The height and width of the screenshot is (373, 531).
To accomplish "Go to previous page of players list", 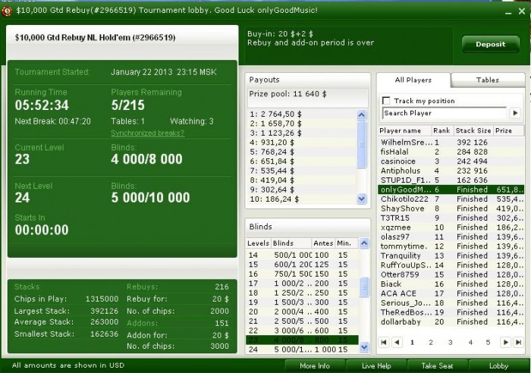I will pos(397,342).
